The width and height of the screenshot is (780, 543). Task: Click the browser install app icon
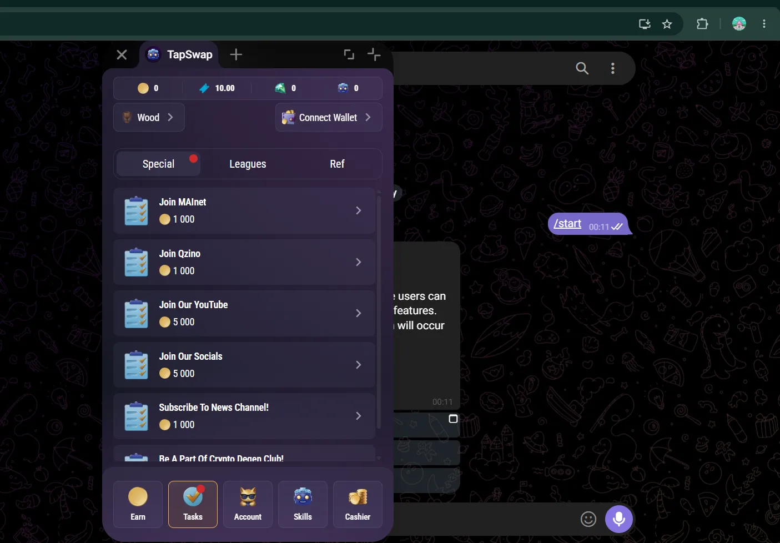click(645, 24)
